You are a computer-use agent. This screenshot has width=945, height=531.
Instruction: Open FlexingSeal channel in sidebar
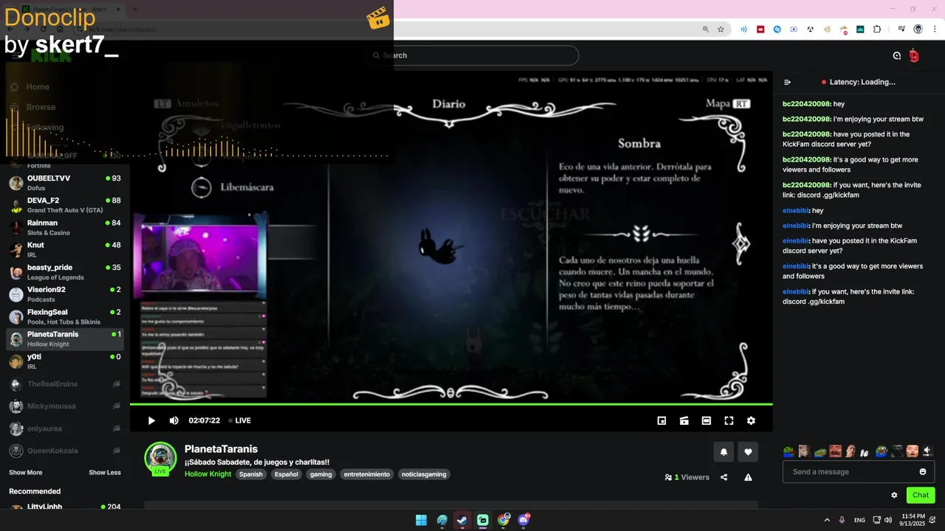point(65,316)
